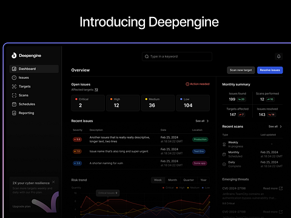Open the Daily scan row

252,164
